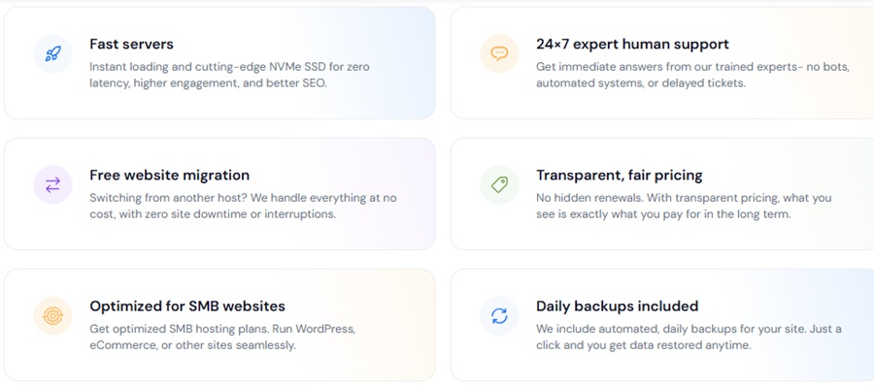
Task: Click the text about NVMe SSD instant loading
Action: 229,76
